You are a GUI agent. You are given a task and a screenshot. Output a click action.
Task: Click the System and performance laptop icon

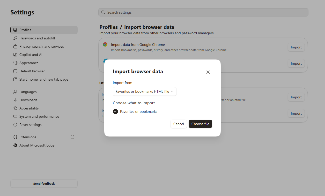pos(15,116)
